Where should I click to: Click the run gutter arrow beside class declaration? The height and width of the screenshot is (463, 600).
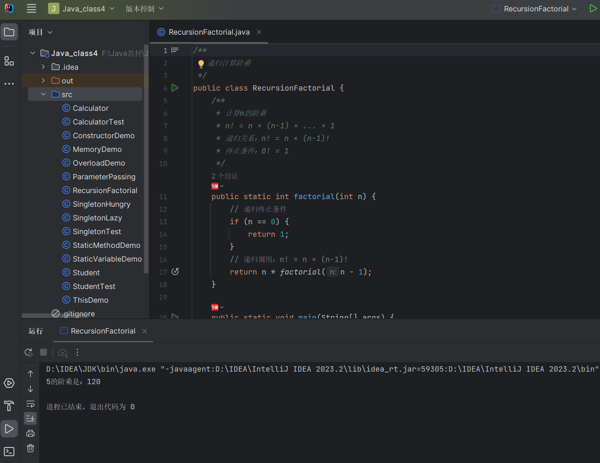(175, 88)
